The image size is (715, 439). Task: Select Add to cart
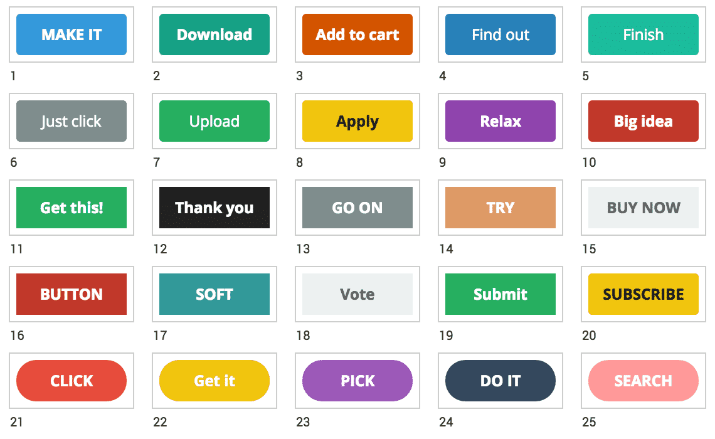(357, 35)
